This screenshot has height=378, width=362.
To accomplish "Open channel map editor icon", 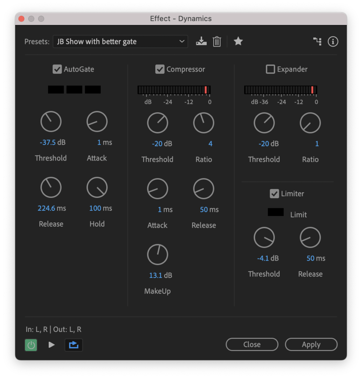I will [x=317, y=41].
